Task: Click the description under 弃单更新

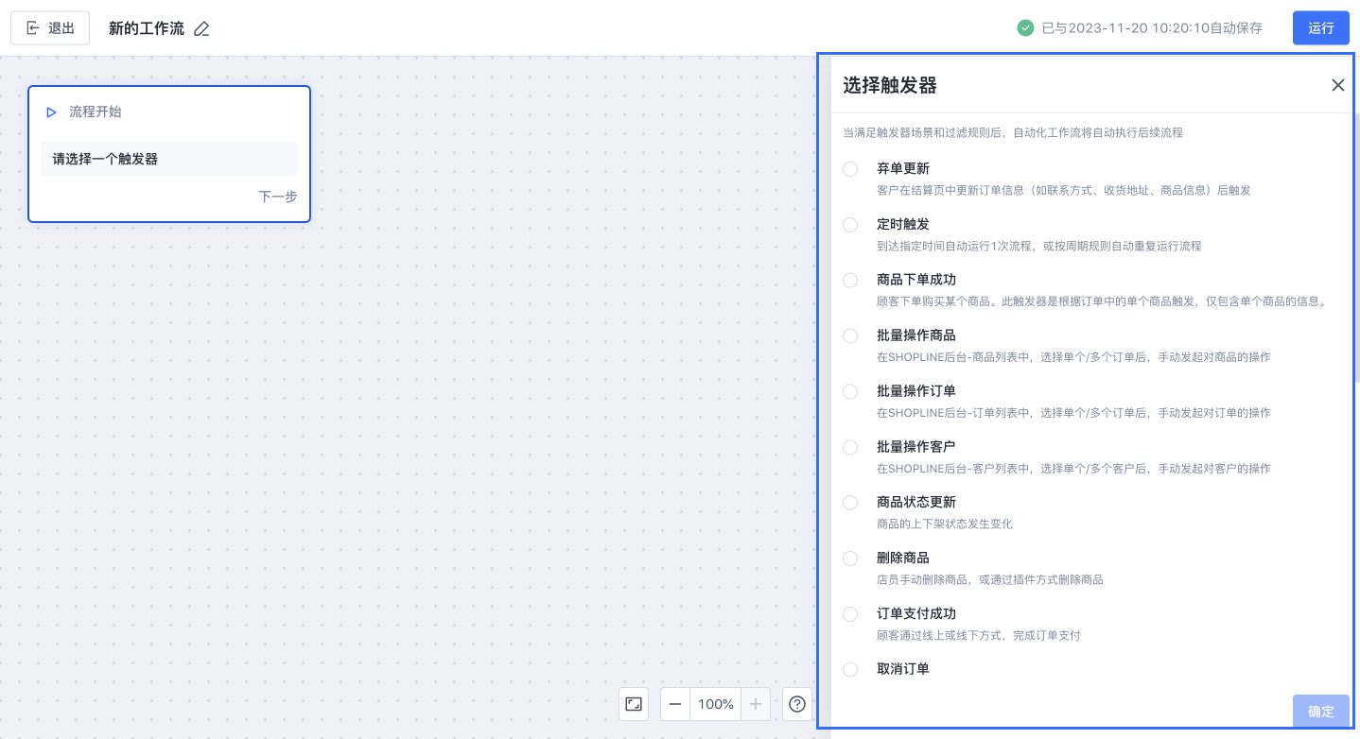Action: coord(1064,190)
